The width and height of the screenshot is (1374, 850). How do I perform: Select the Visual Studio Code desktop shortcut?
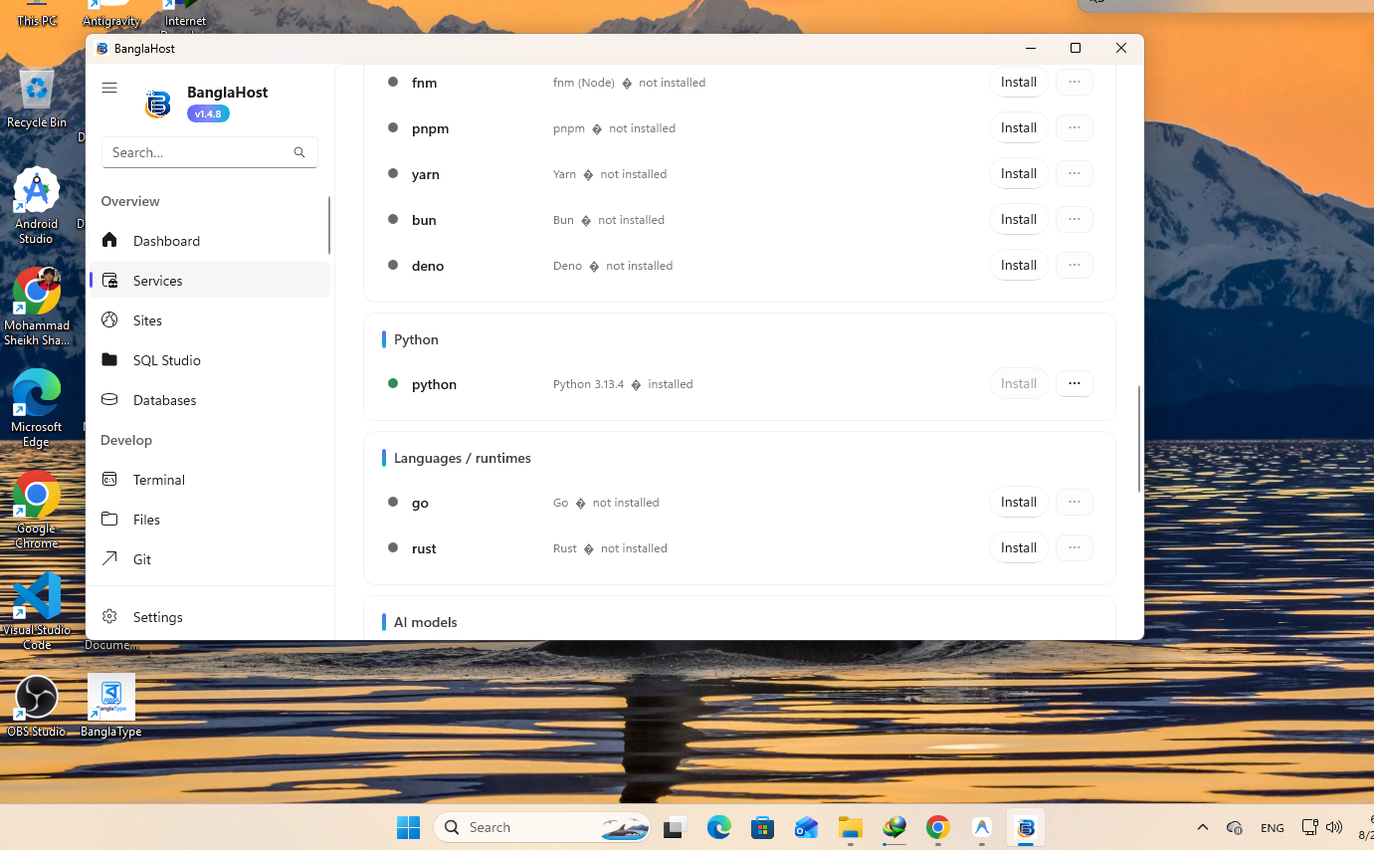click(37, 611)
